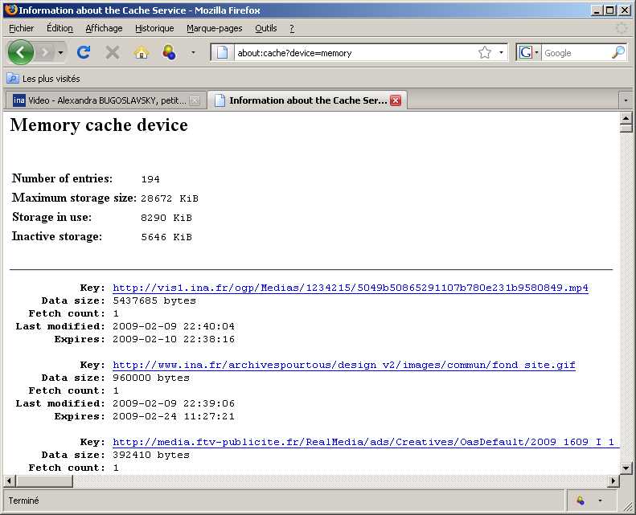Screen dimensions: 636x515
Task: Open the media.ftv-publicite.fr cache entry link
Action: tap(366, 442)
